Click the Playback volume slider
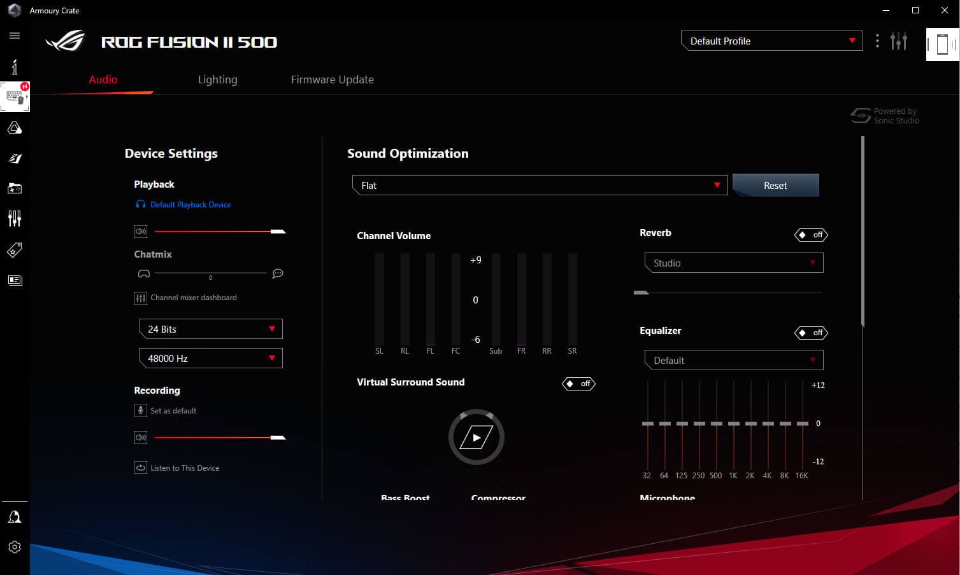 pos(220,232)
